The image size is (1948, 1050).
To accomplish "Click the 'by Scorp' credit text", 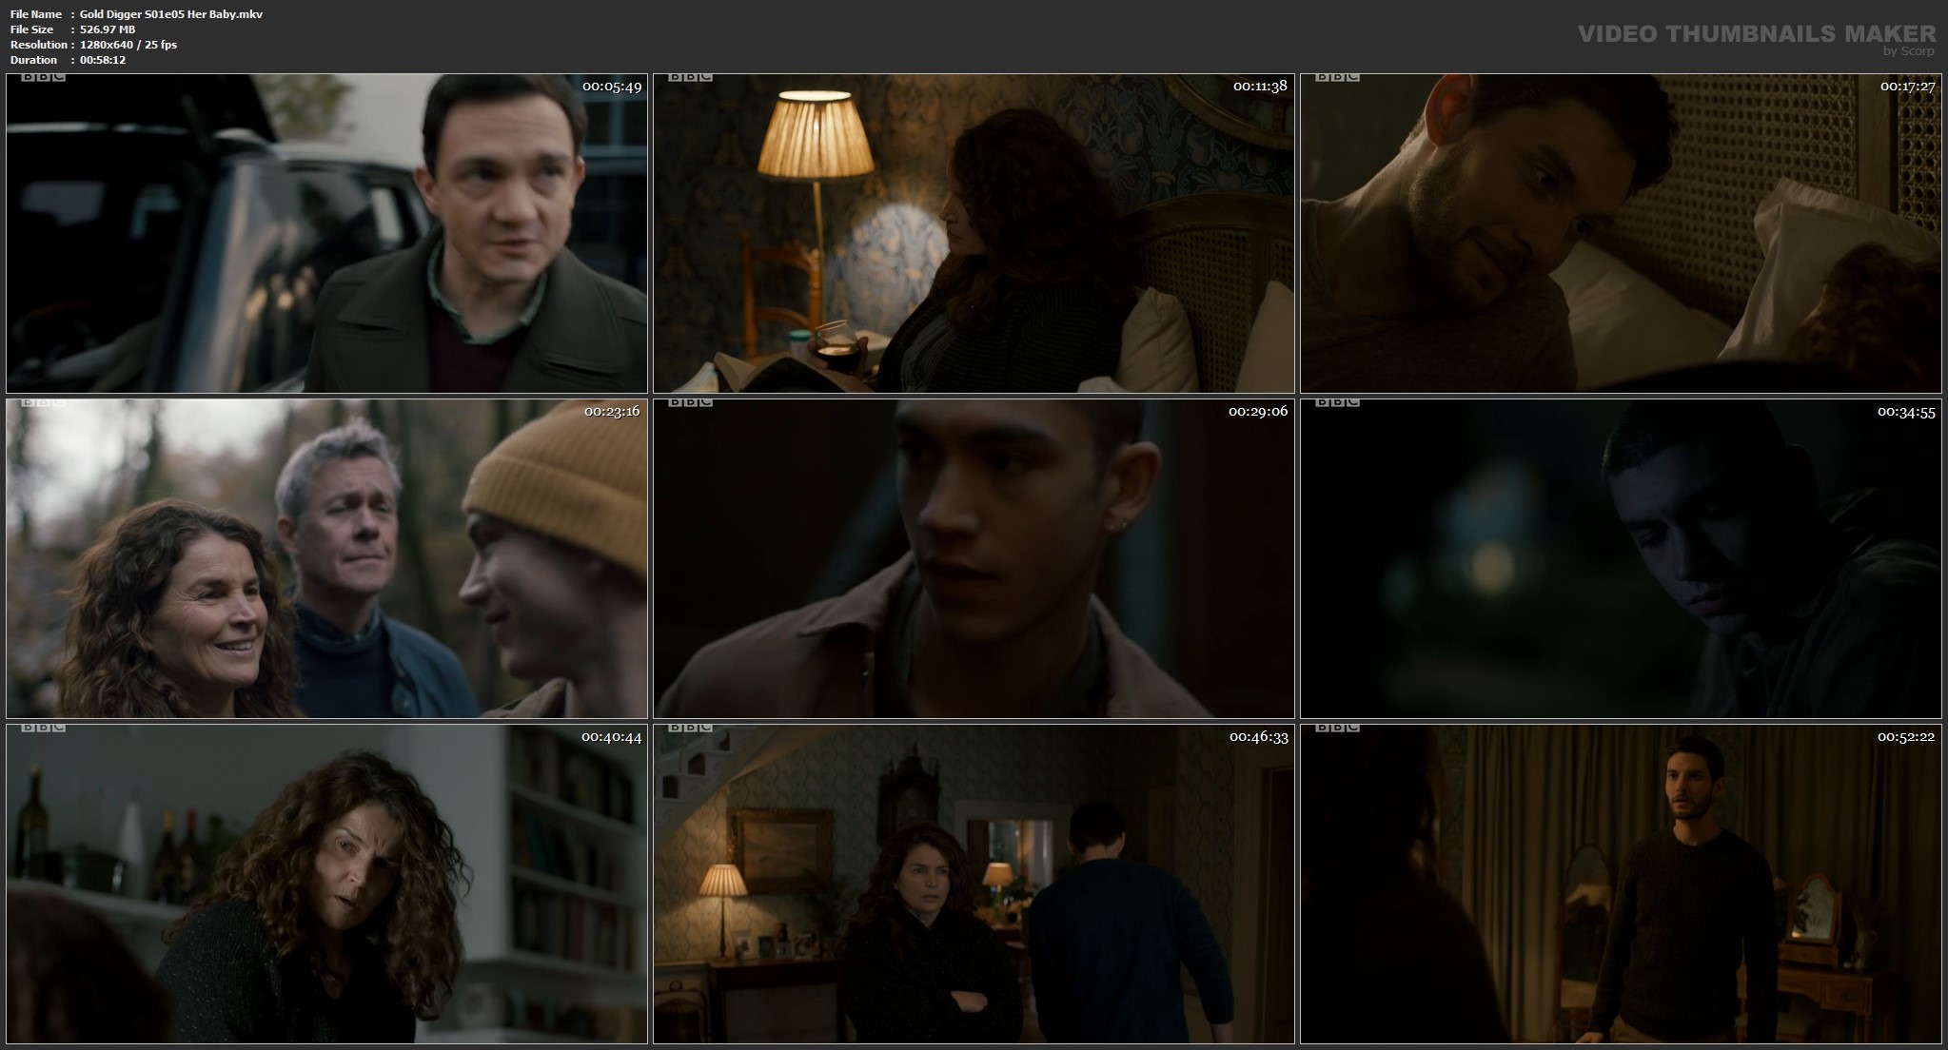I will 1908,51.
